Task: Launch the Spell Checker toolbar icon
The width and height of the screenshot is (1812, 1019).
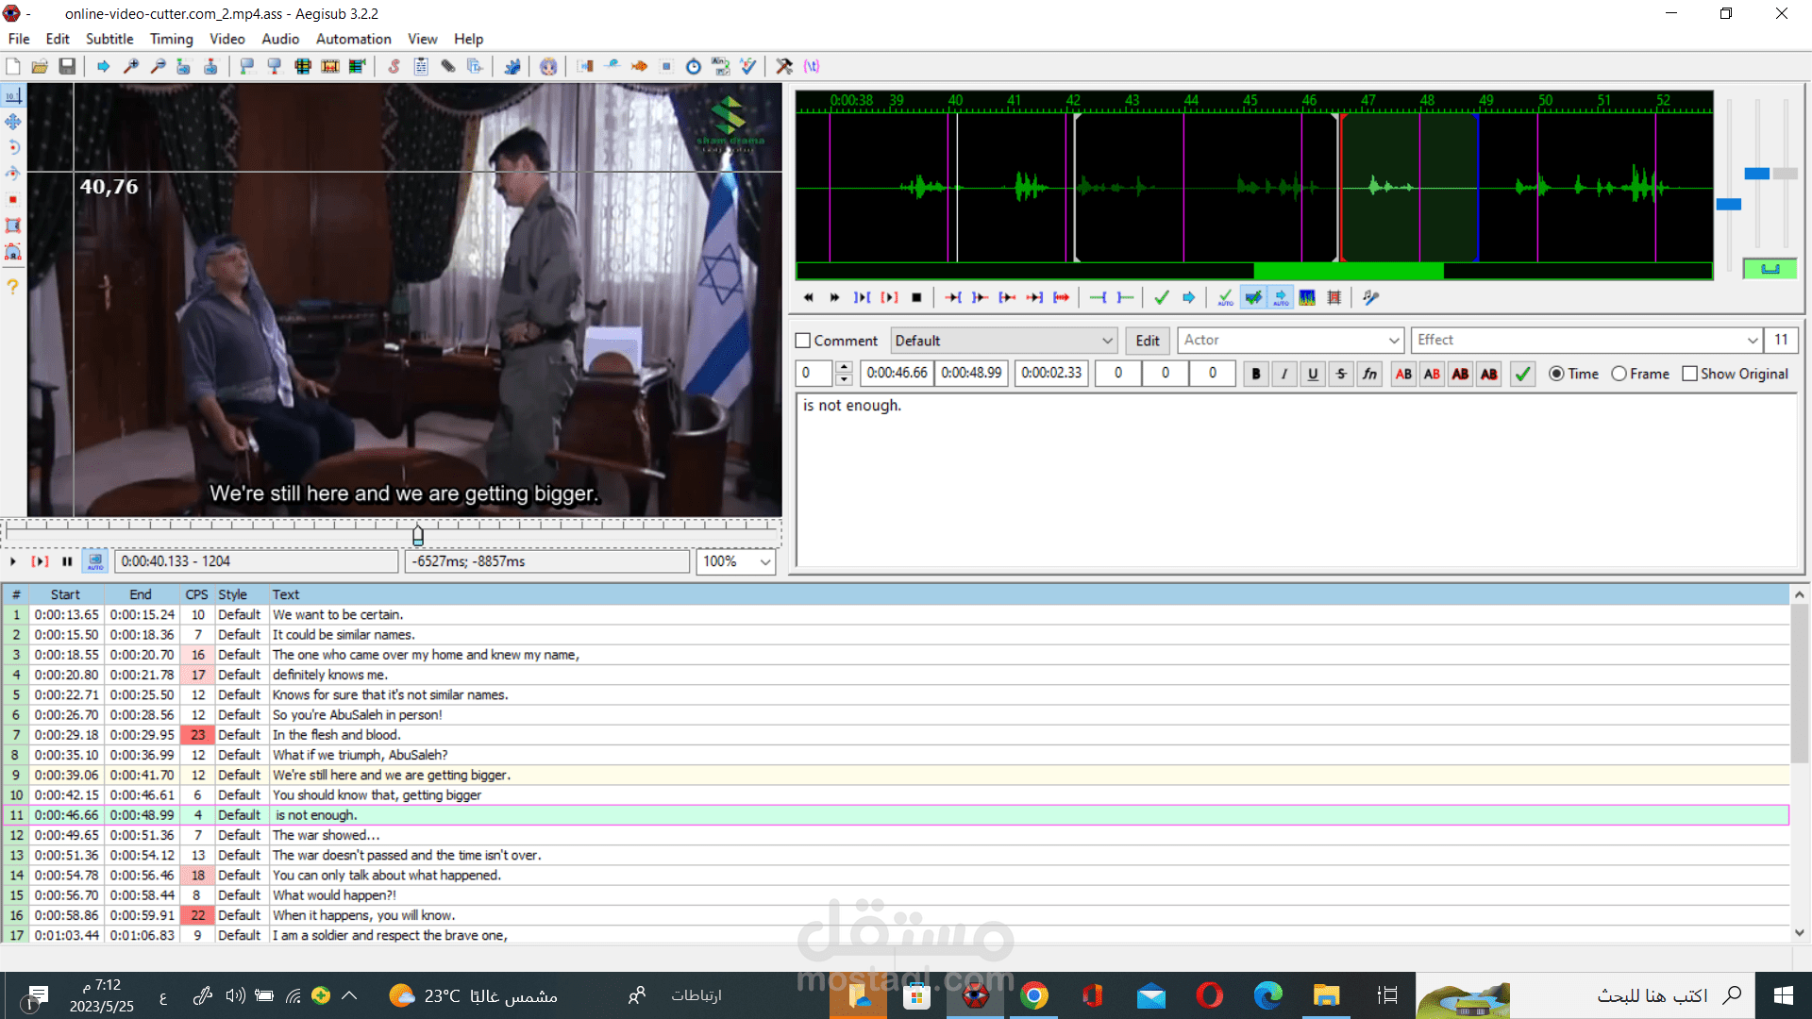Action: 748,66
